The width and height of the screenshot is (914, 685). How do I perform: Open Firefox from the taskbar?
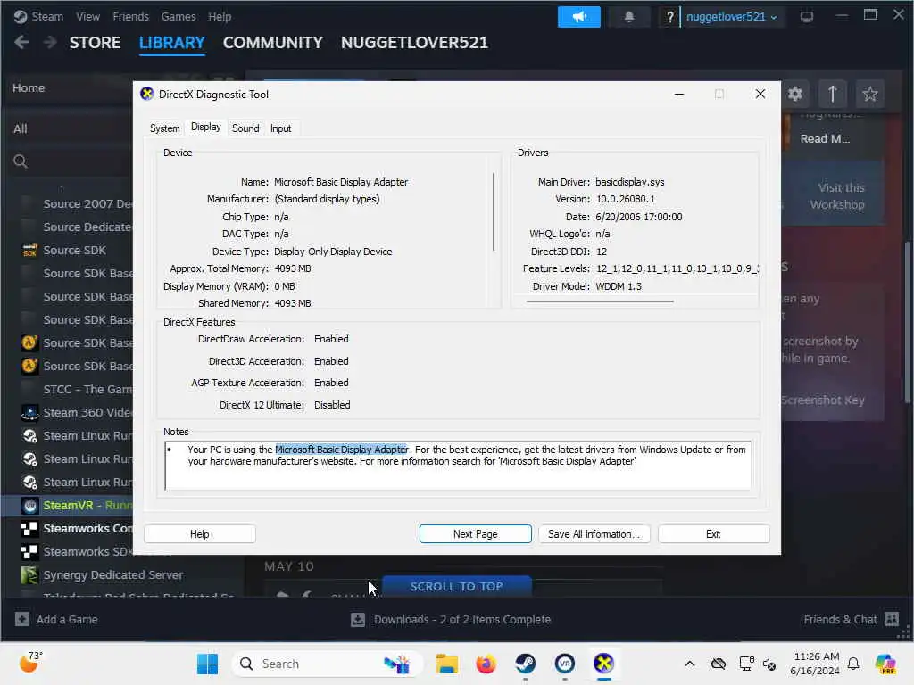pyautogui.click(x=486, y=664)
